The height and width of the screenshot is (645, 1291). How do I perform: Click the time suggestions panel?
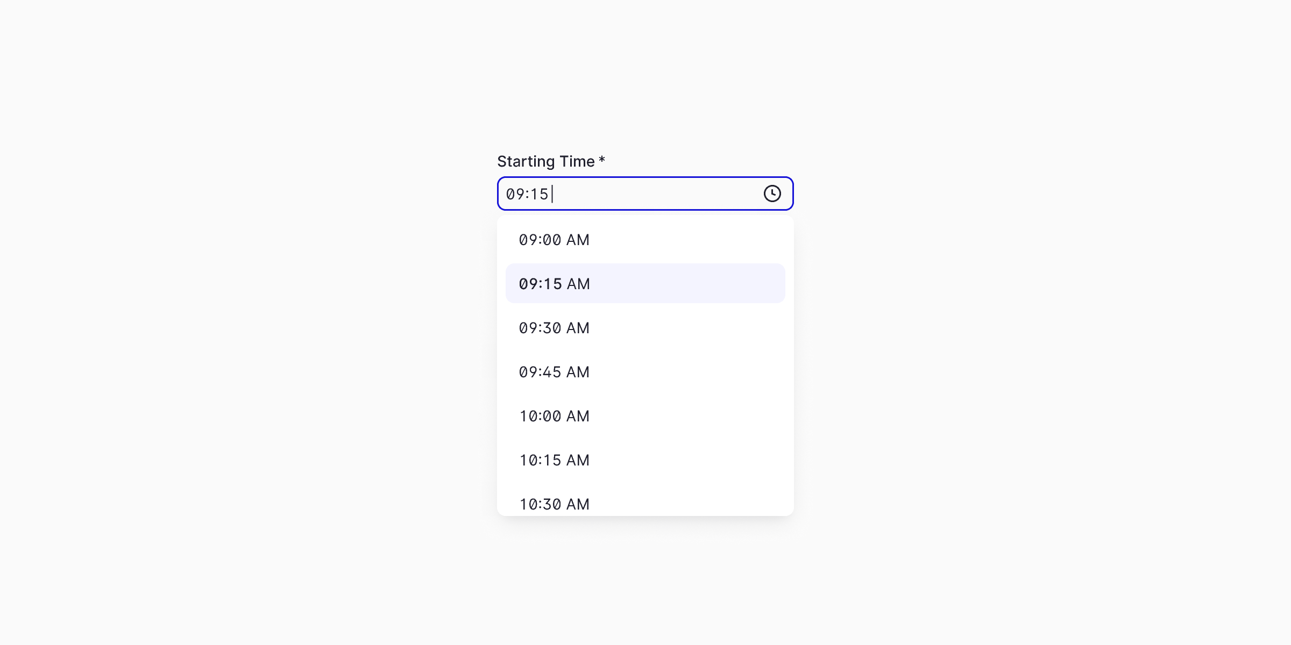(645, 371)
